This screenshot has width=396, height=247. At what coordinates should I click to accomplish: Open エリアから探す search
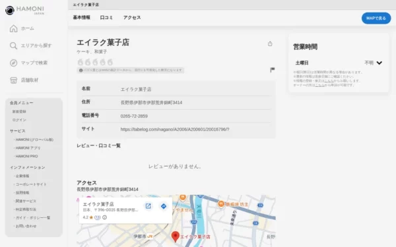click(30, 45)
